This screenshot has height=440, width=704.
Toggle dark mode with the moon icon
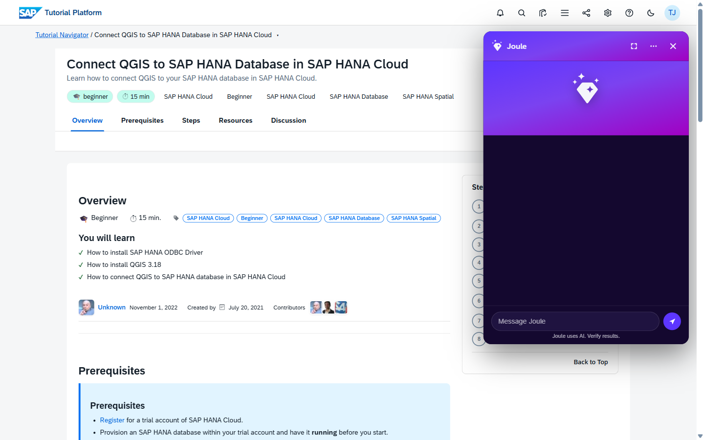[651, 13]
